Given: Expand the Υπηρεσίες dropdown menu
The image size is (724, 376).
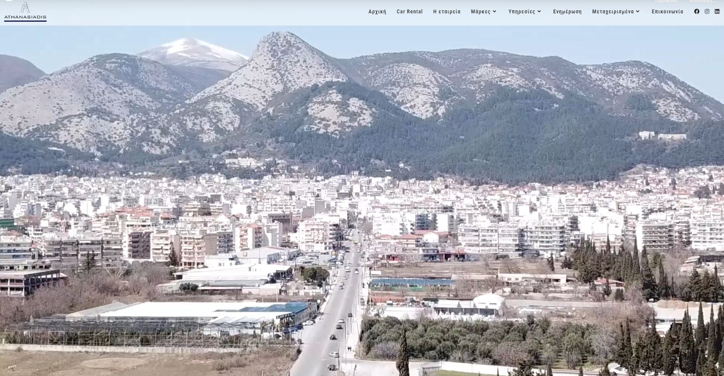Looking at the screenshot, I should tap(525, 11).
